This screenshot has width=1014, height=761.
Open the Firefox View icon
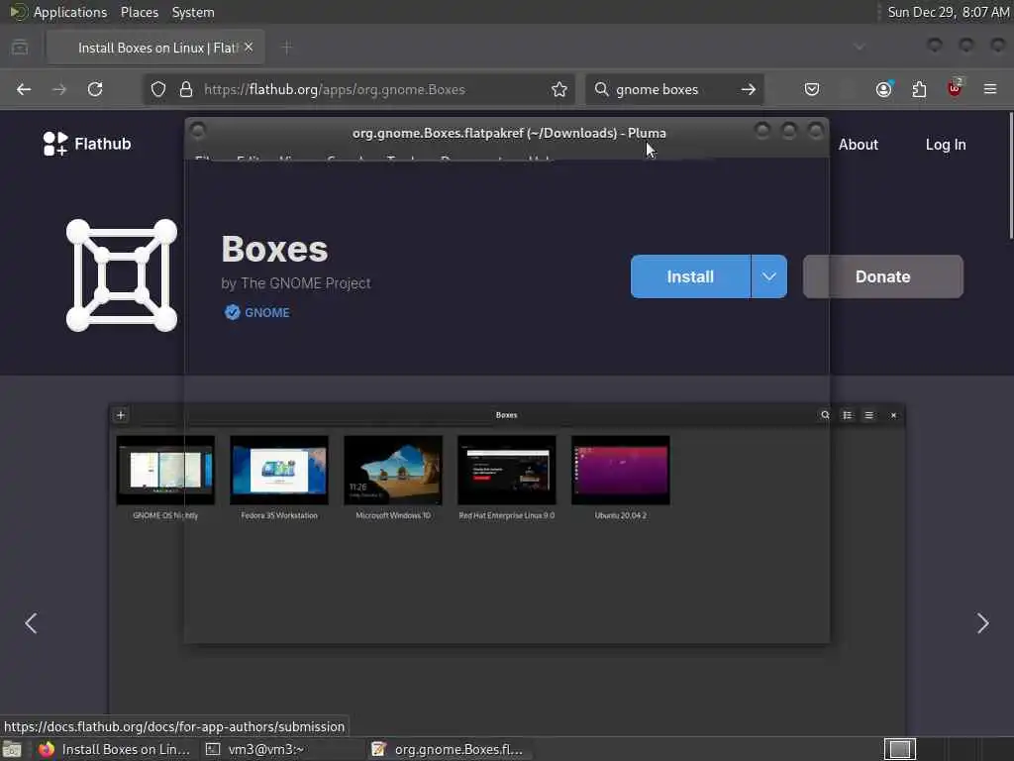click(20, 48)
